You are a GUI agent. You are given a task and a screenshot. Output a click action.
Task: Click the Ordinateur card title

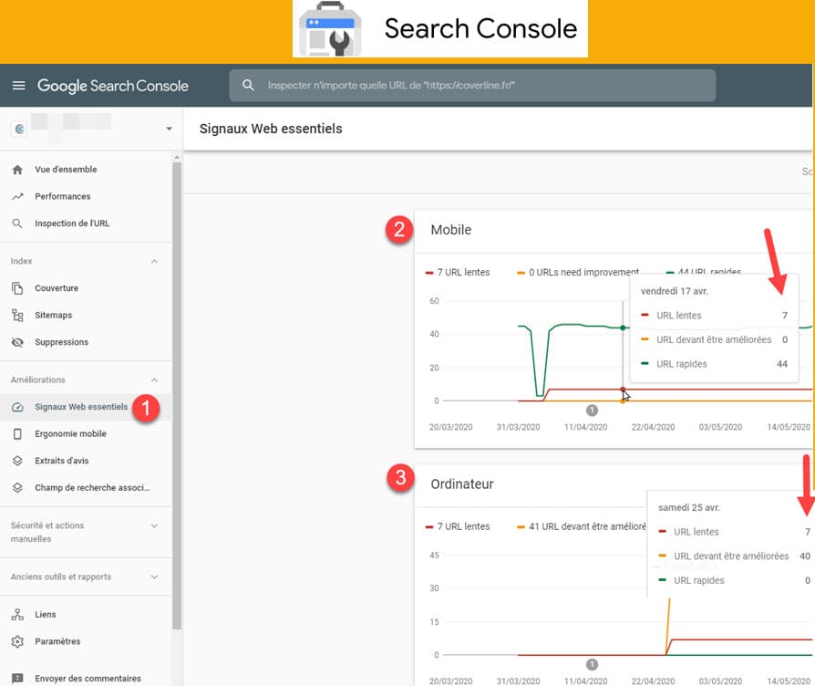coord(462,484)
